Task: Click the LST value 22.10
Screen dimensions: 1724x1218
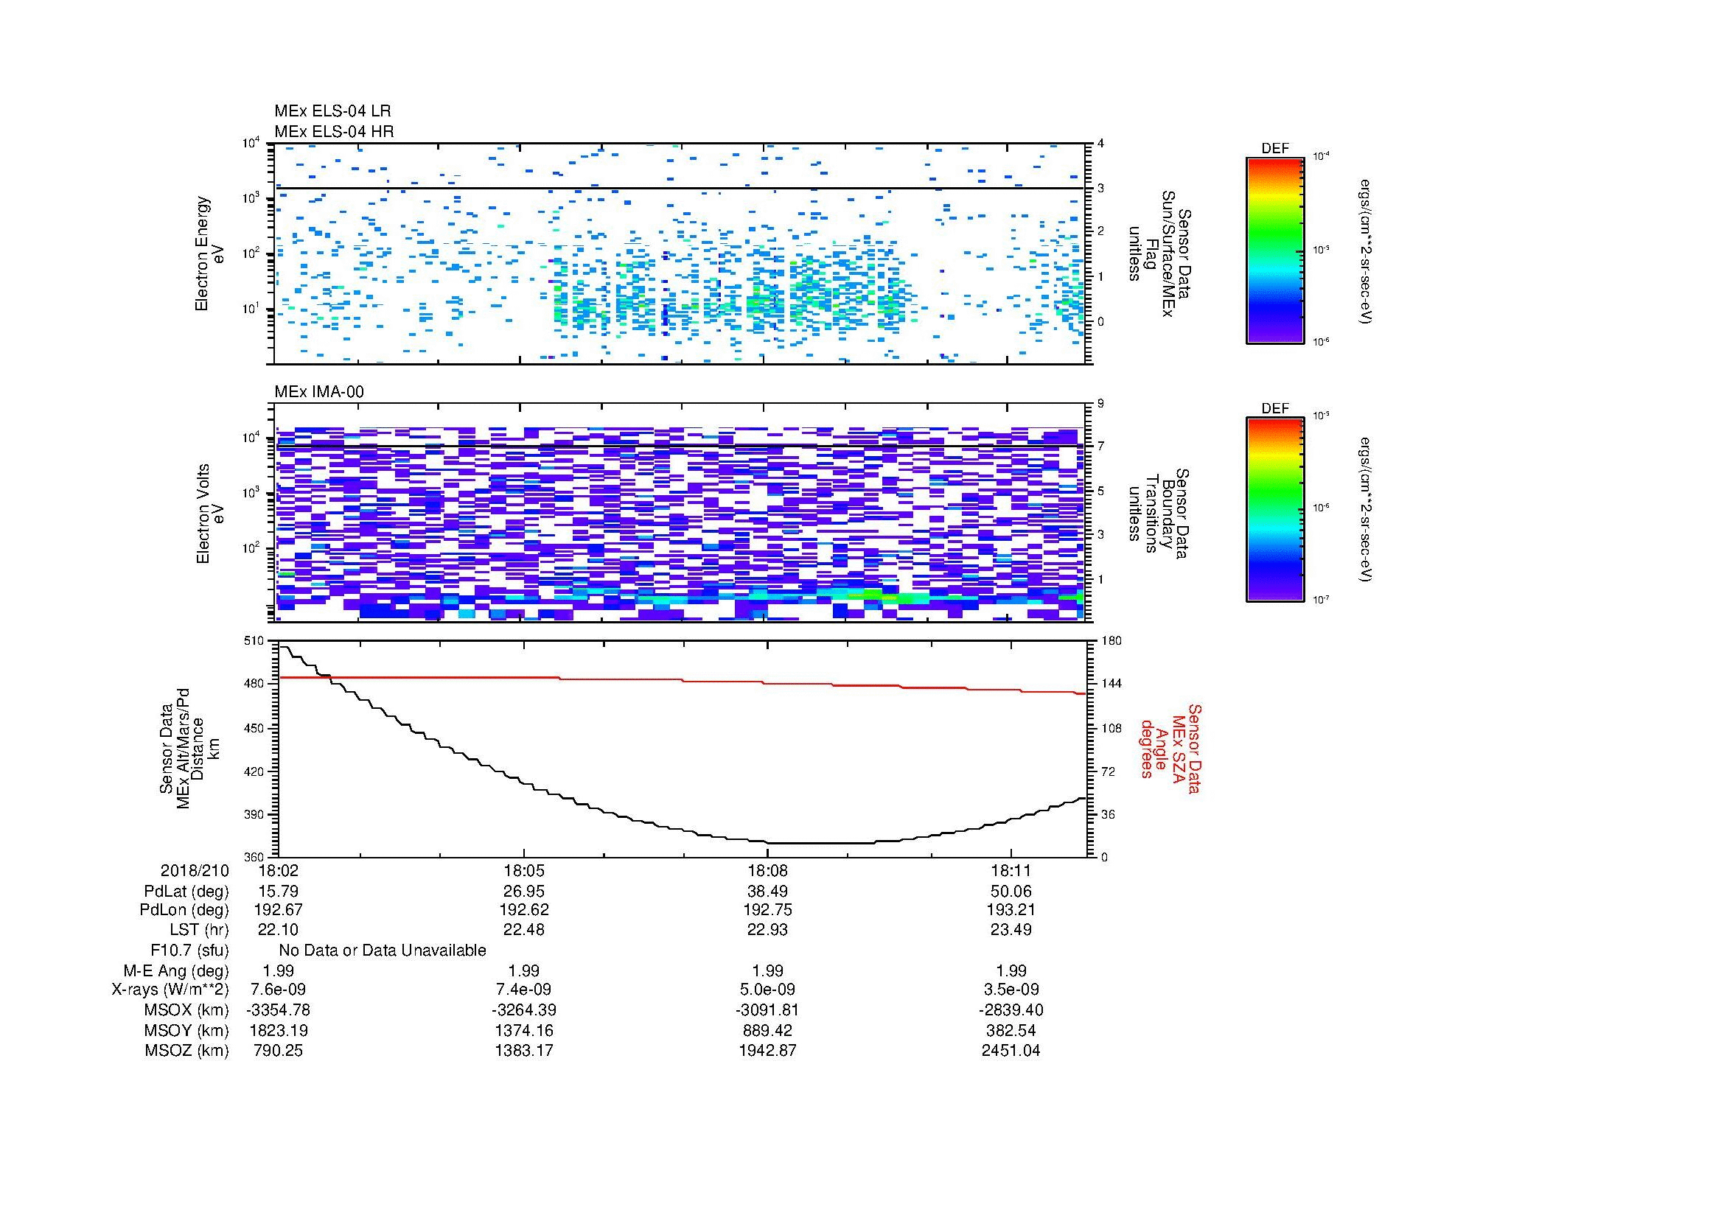Action: click(278, 930)
